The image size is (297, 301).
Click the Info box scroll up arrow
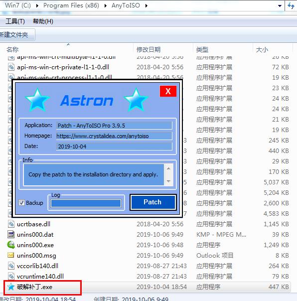[x=168, y=168]
